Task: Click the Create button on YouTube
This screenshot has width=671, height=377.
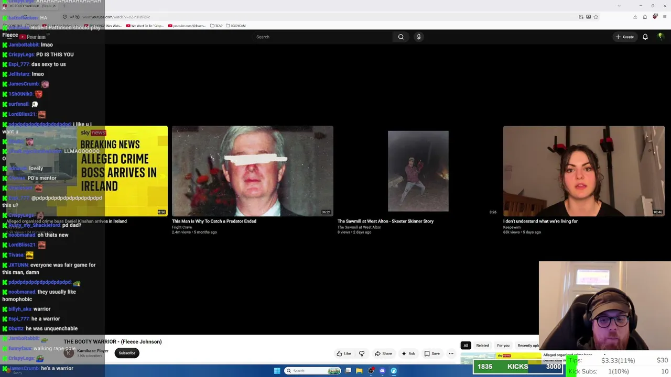Action: coord(625,37)
